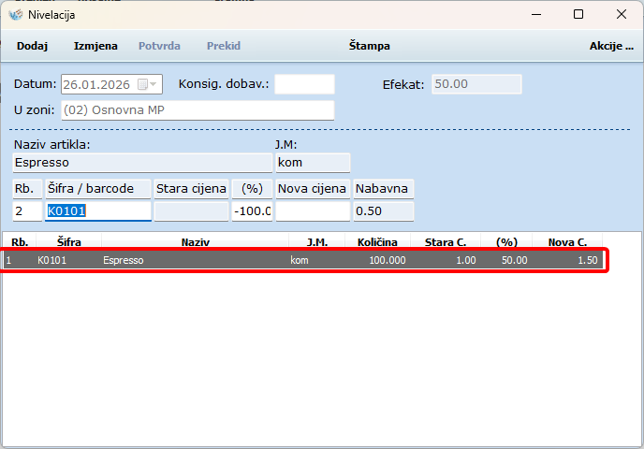Click the Konsig. dobav. input field
The width and height of the screenshot is (644, 449).
point(303,84)
